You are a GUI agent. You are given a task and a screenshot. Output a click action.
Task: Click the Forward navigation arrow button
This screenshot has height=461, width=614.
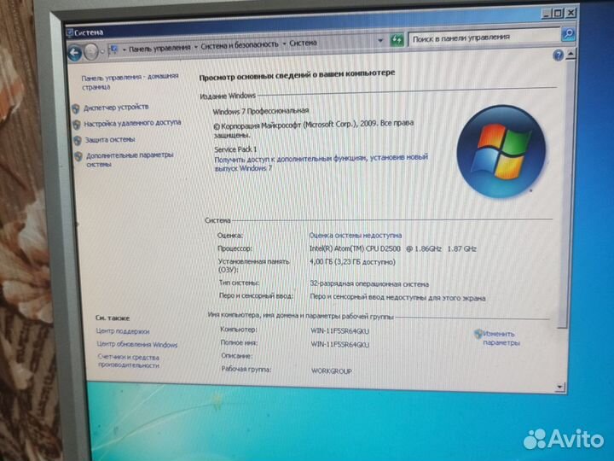pos(92,50)
